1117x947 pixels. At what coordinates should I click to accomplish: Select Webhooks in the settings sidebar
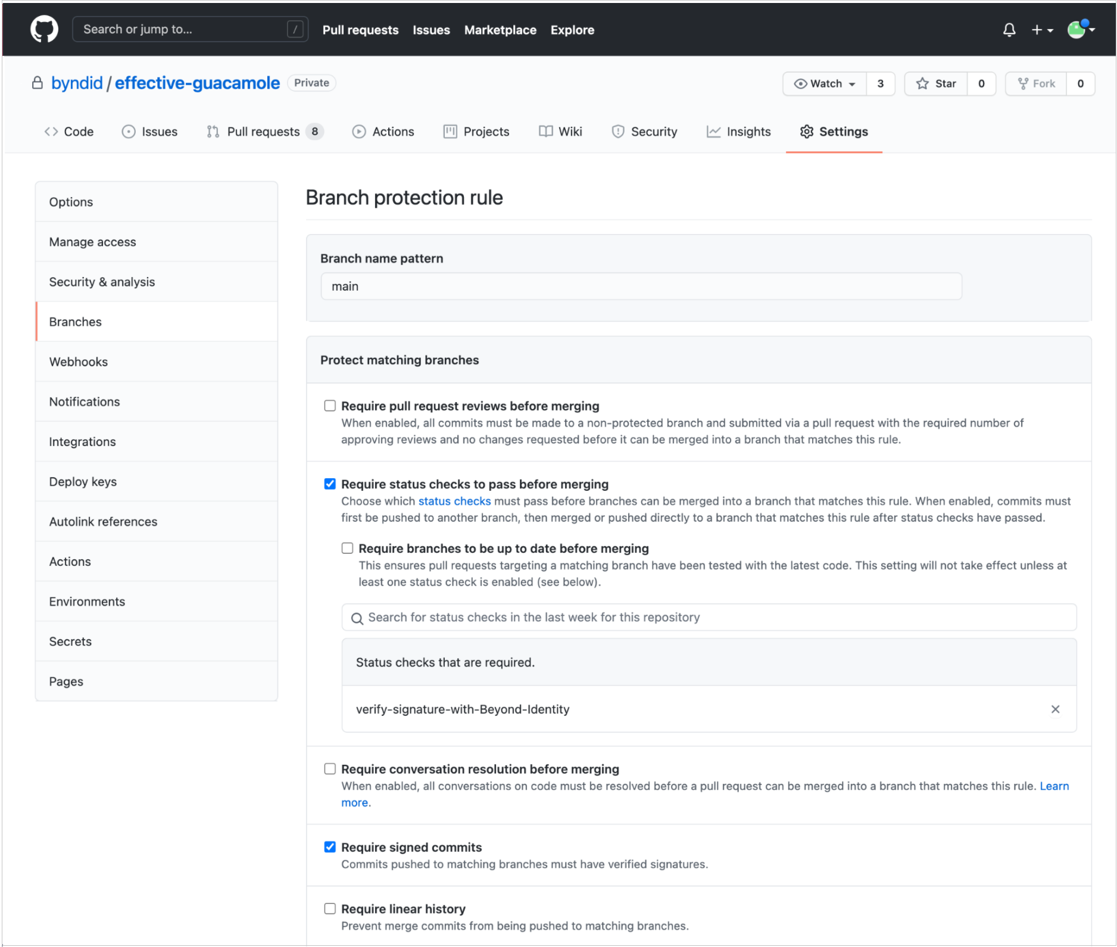(x=79, y=362)
